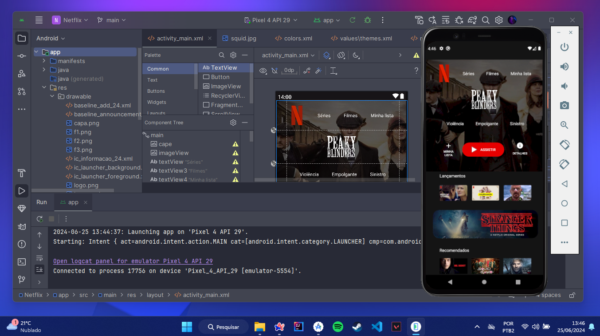
Task: Toggle soft-wrap in Run console
Action: 39,258
